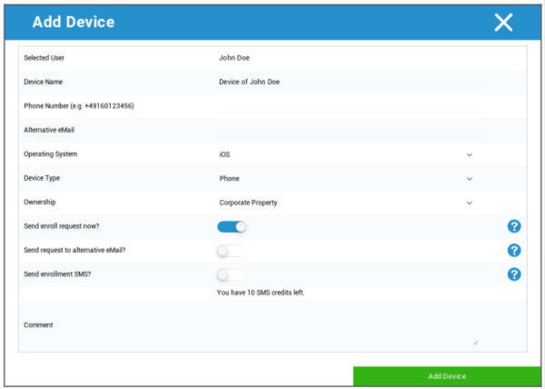Disable the Send enroll request now toggle
Image resolution: width=545 pixels, height=389 pixels.
click(x=232, y=226)
